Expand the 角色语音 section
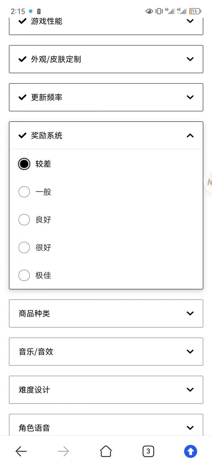The width and height of the screenshot is (212, 467). click(106, 425)
